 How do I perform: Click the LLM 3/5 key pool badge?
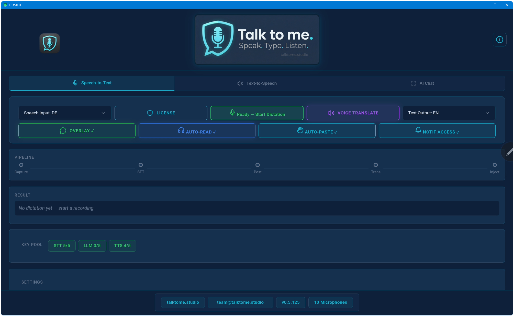click(x=92, y=246)
